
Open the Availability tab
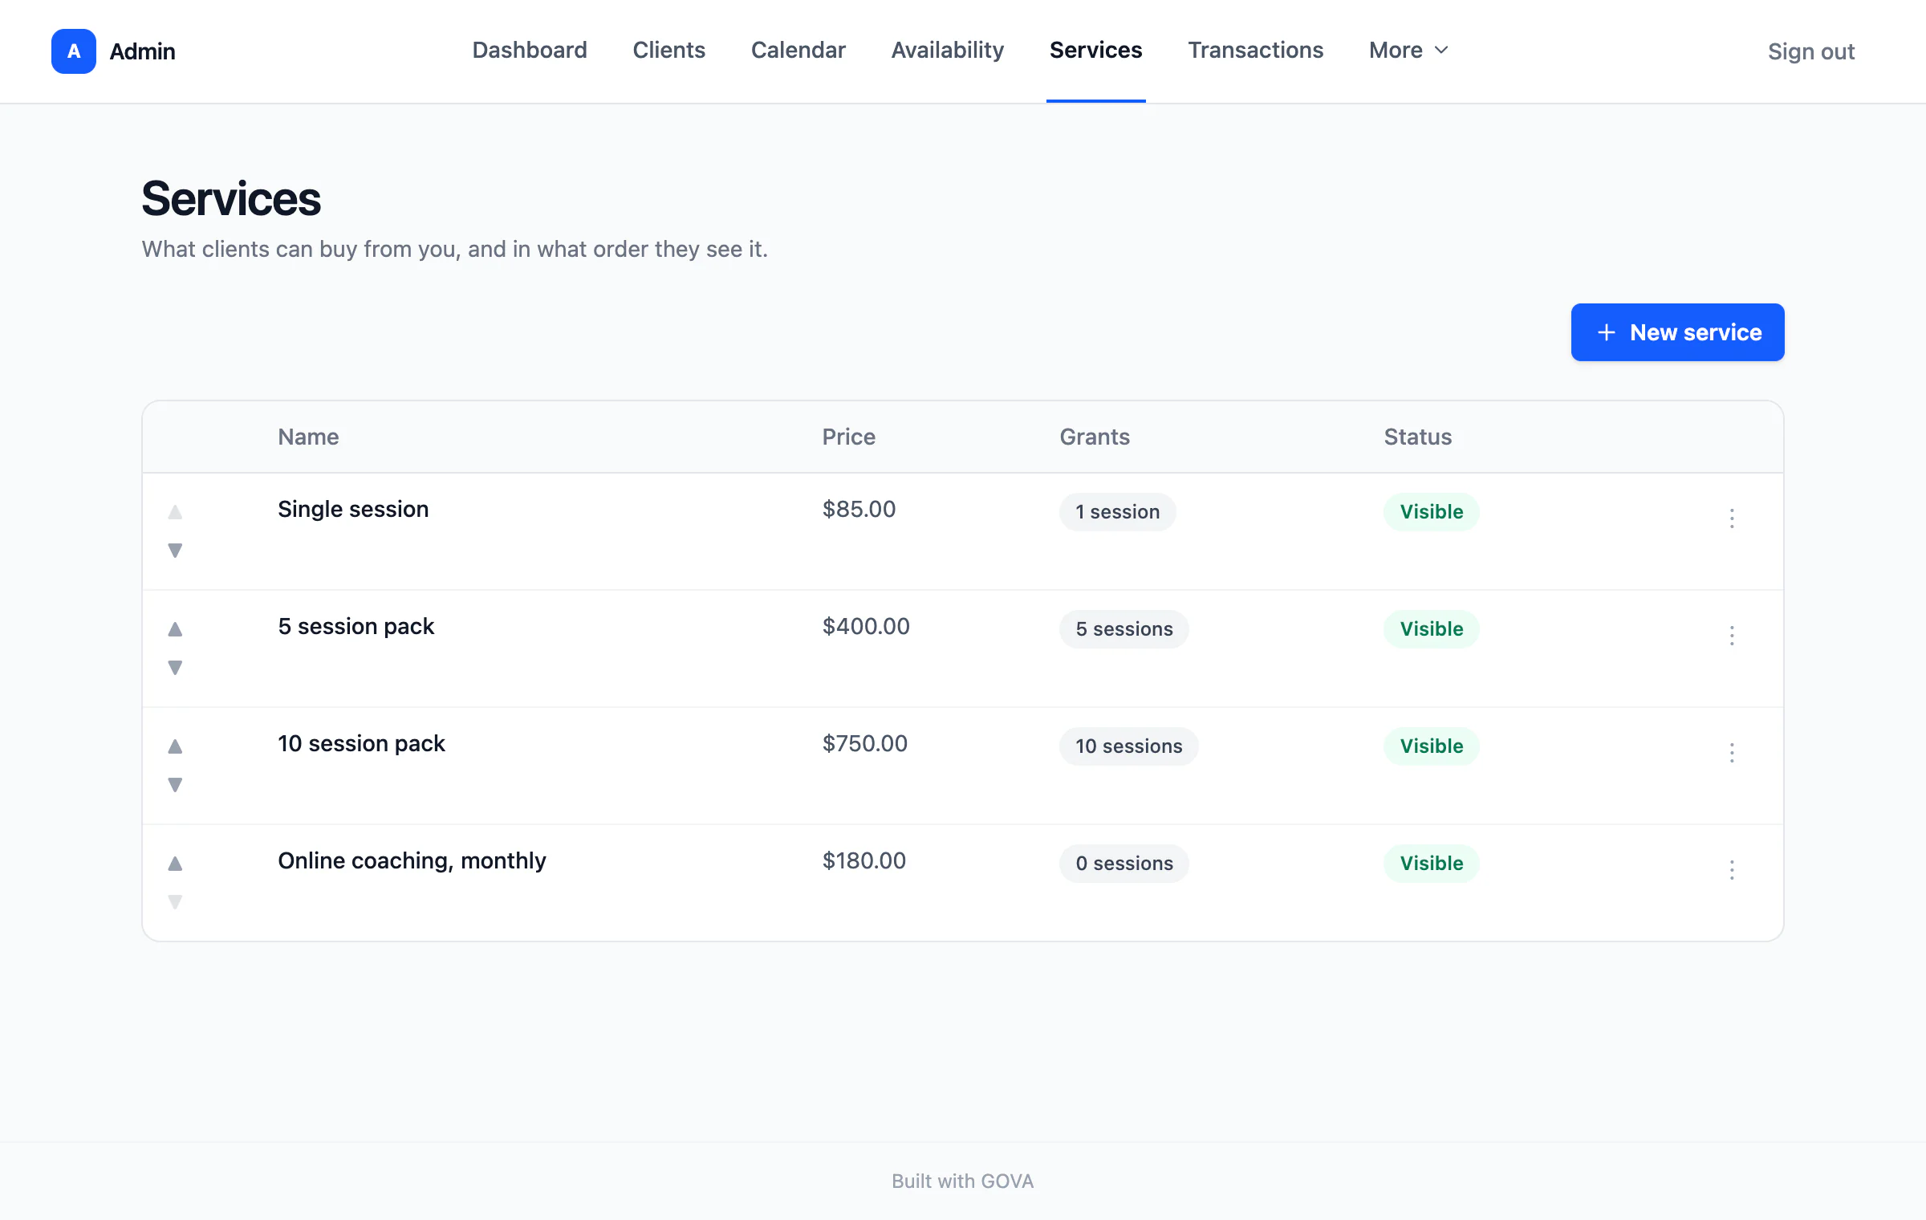click(948, 50)
